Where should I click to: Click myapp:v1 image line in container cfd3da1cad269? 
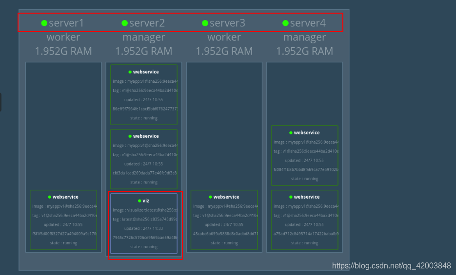[145, 146]
